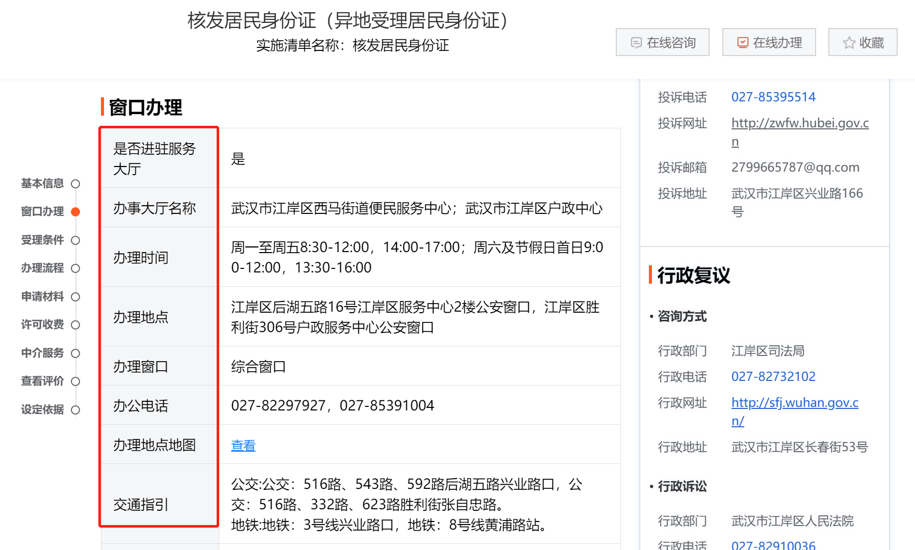
Task: Click complaint phone 027-85395514
Action: tap(773, 97)
